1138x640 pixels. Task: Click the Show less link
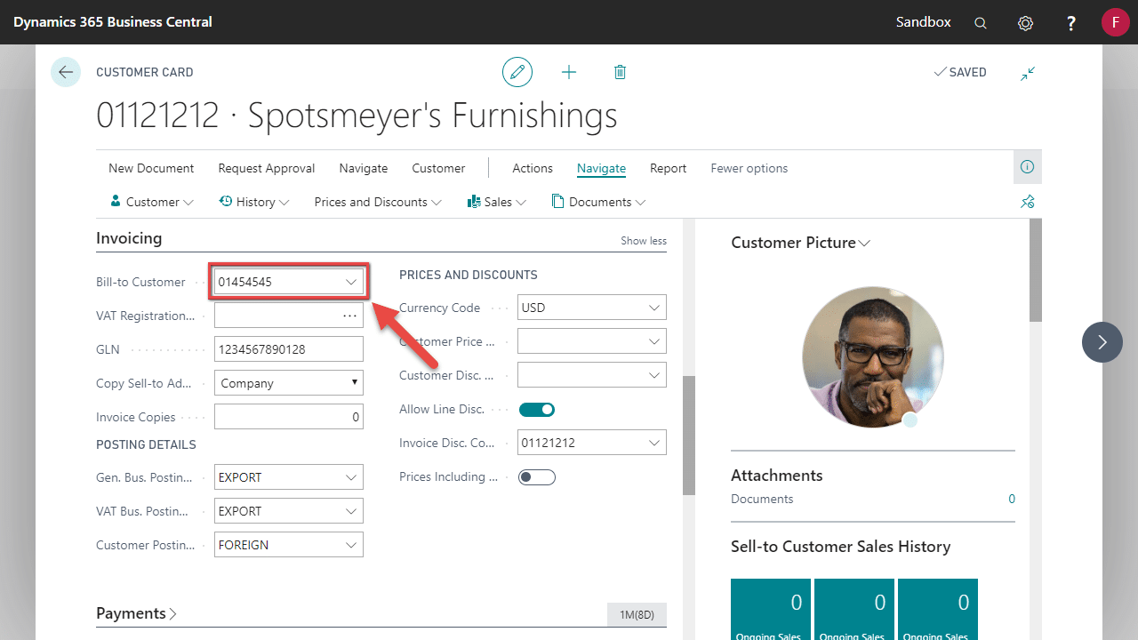[643, 241]
